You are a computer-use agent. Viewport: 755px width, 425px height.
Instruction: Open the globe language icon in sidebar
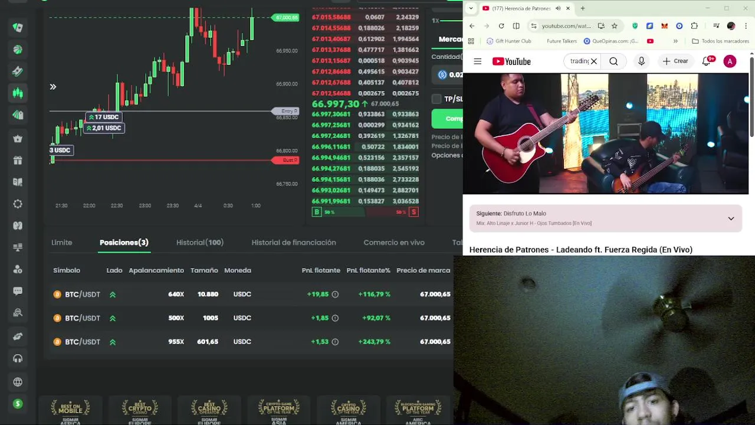[18, 382]
